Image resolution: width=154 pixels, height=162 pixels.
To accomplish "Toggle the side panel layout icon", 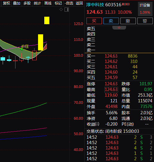I will pos(67,10).
